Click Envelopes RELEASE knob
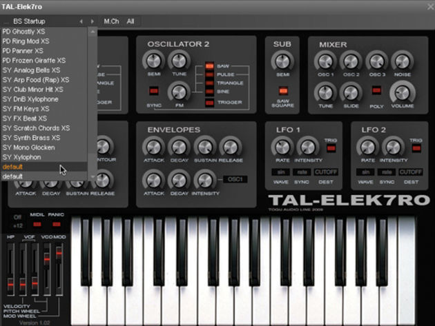The image size is (435, 326). pos(231,147)
